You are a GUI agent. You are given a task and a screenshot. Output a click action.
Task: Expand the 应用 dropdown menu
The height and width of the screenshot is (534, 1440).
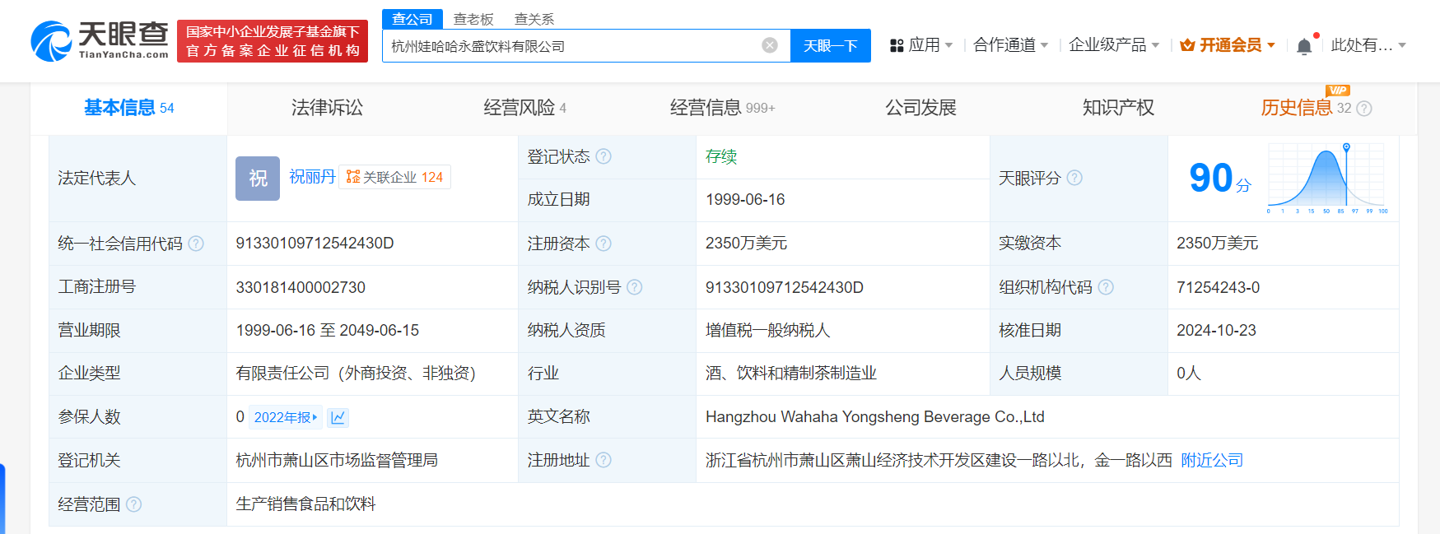point(948,45)
